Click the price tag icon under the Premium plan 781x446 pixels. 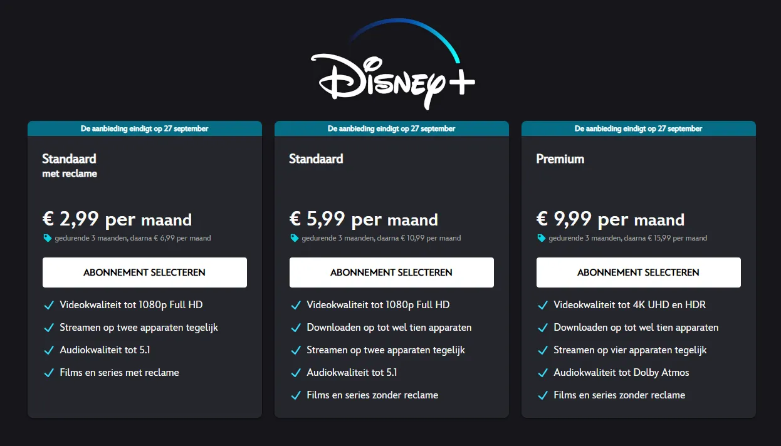[x=540, y=237]
